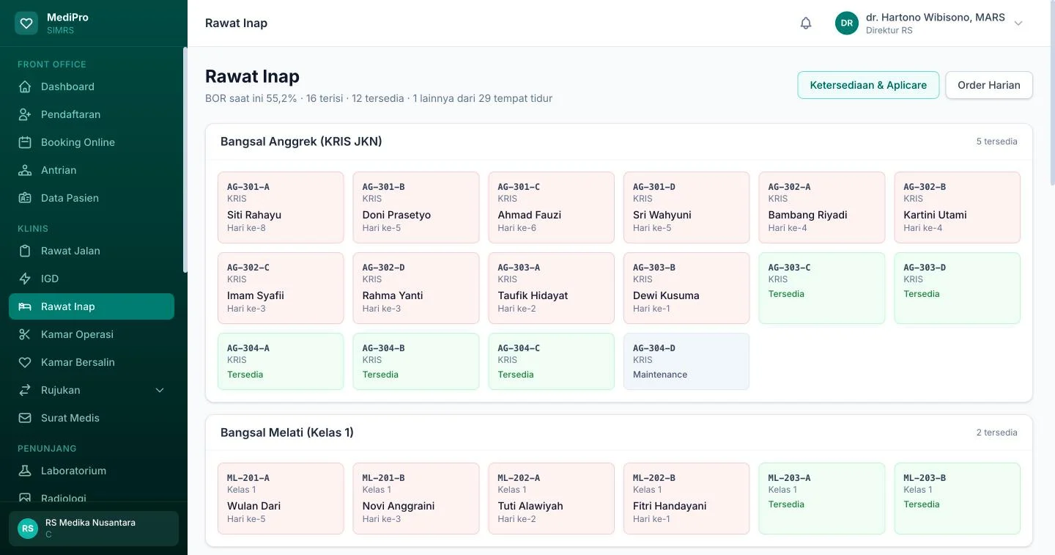Open the Dashboard menu item
1055x555 pixels.
(92, 87)
